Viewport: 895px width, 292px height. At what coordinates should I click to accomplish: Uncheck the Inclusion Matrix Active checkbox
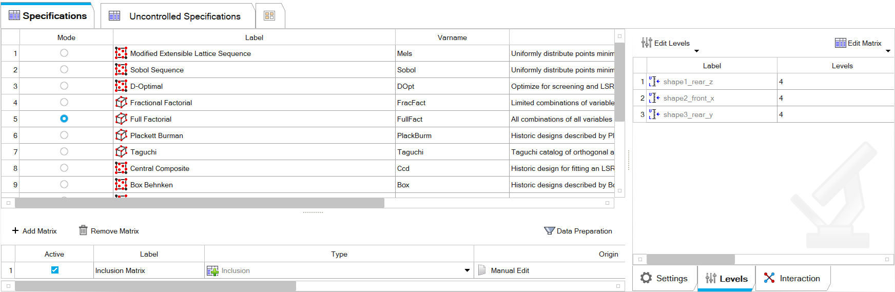click(55, 270)
